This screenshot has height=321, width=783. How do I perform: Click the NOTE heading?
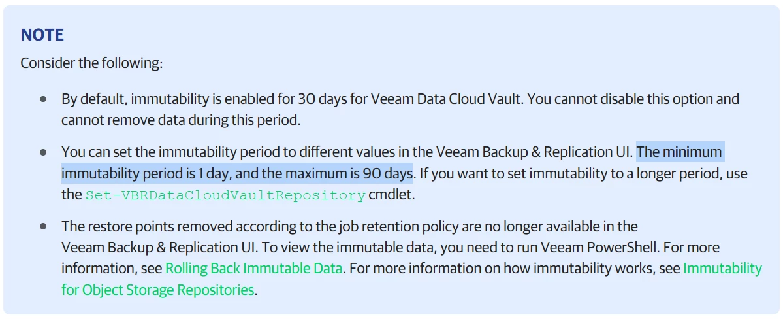[42, 35]
